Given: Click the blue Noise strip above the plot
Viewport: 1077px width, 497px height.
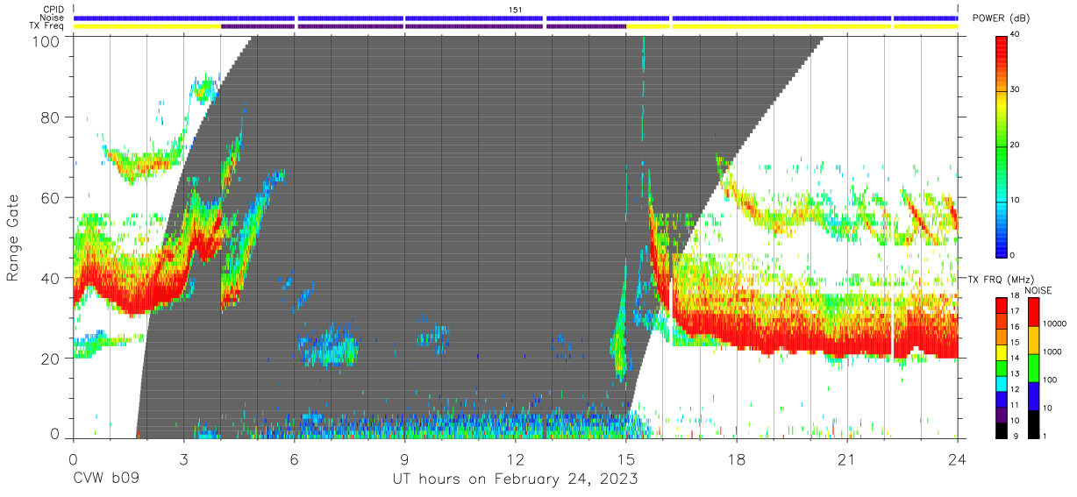Looking at the screenshot, I should click(516, 18).
